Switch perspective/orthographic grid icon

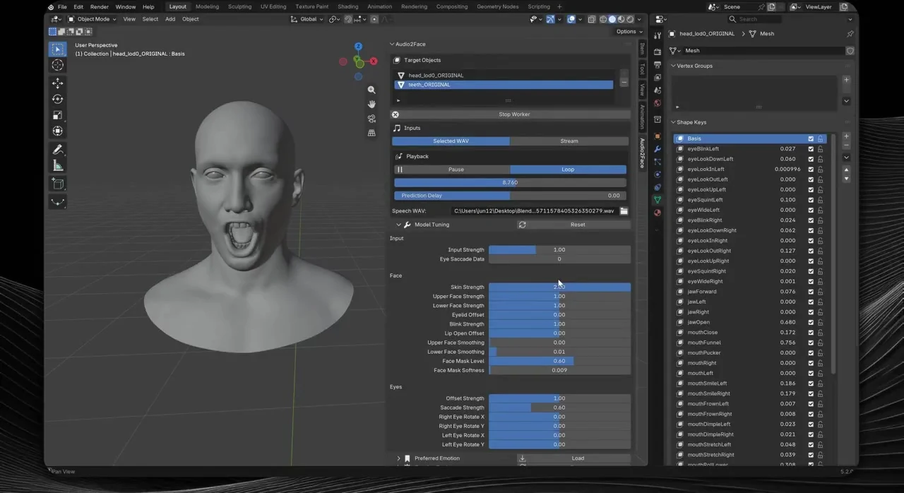[371, 133]
